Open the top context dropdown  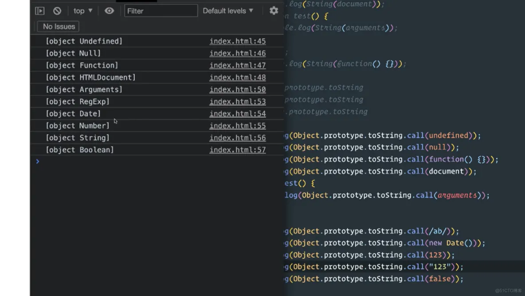point(83,11)
